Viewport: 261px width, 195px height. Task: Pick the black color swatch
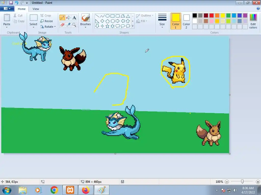click(x=194, y=15)
